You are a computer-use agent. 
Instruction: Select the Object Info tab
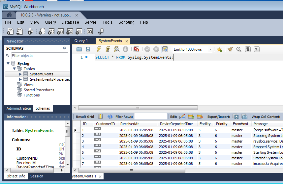(16, 176)
